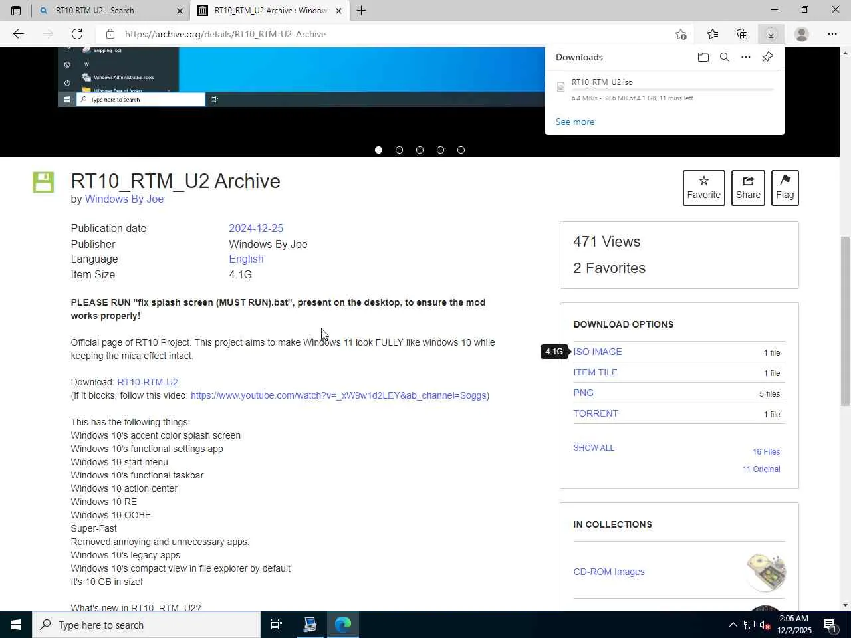Click the page vertical scrollbar
Image resolution: width=851 pixels, height=638 pixels.
pos(845,320)
